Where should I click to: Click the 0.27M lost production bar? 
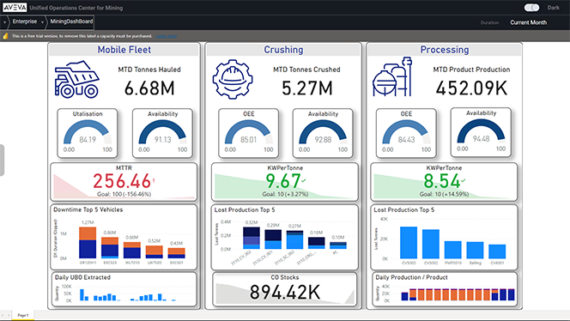coord(294,239)
